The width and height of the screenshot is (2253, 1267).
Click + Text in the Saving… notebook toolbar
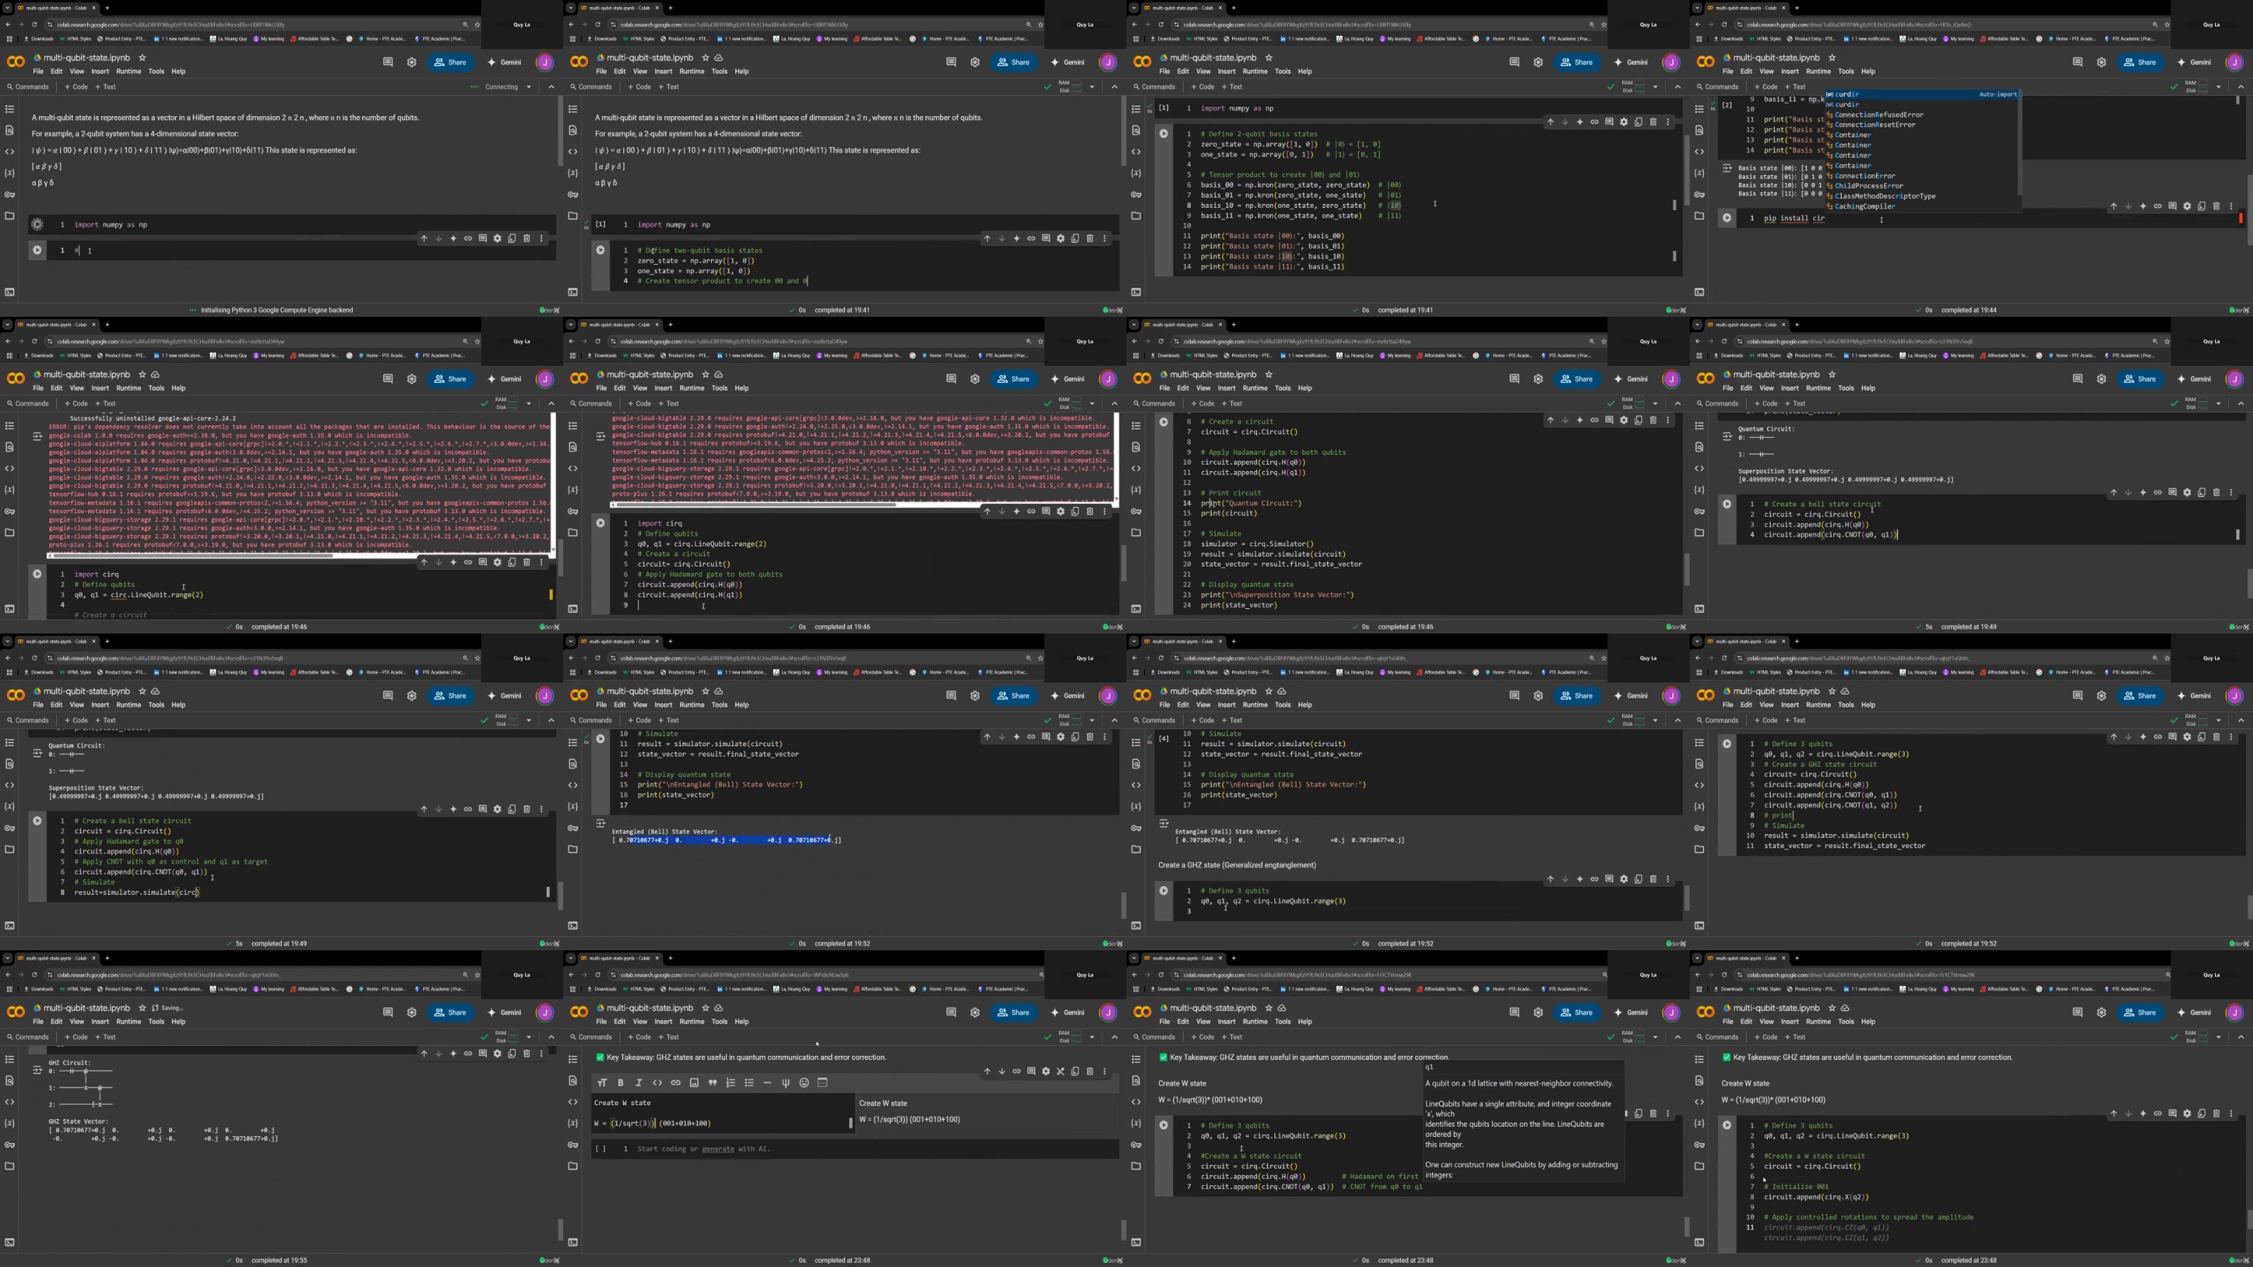click(105, 1037)
